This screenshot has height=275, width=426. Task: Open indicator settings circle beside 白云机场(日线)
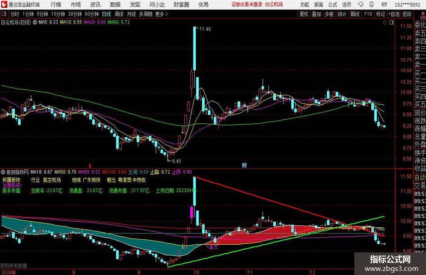[x=35, y=22]
